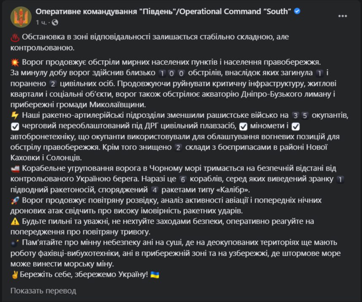Click the checkmark box before "черговий"
Viewport: 362px width, 302px height.
point(15,126)
